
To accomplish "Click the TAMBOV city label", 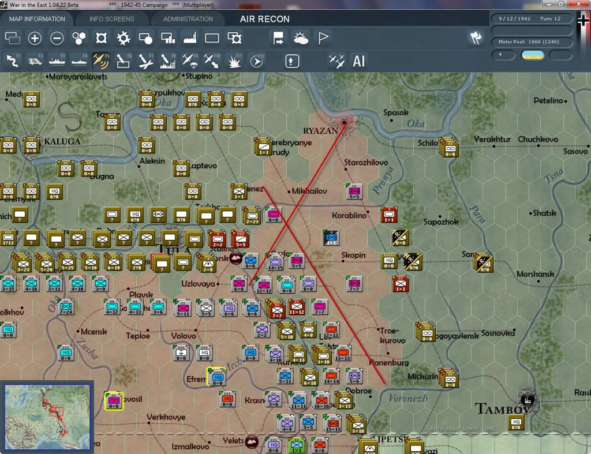I will coord(503,408).
